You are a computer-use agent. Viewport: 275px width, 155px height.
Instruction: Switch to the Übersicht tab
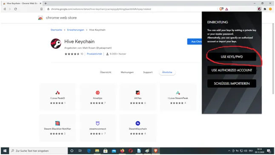[106, 72]
